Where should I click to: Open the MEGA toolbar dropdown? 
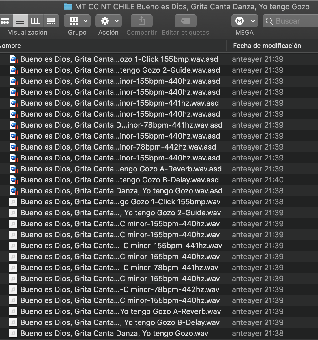pyautogui.click(x=244, y=21)
